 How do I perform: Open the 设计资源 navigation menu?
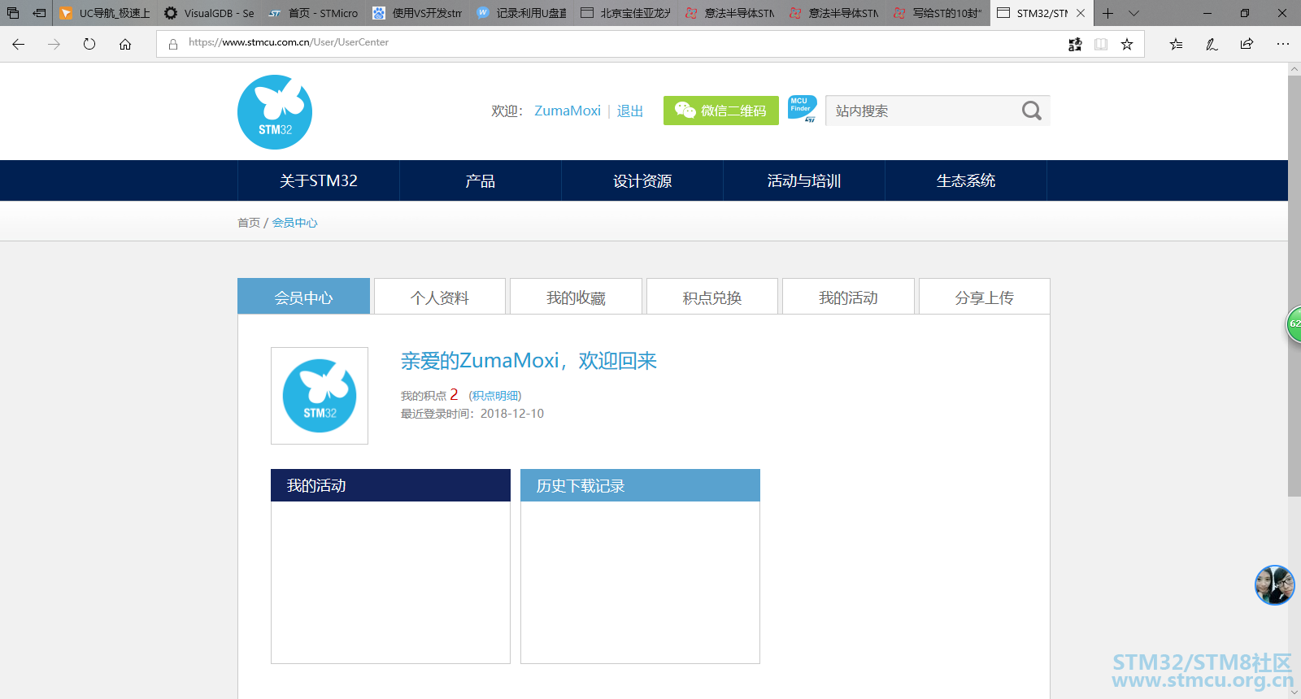tap(642, 180)
